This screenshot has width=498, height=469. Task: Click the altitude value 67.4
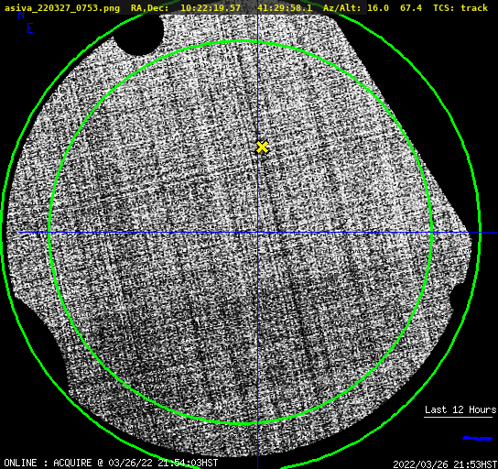tap(411, 8)
